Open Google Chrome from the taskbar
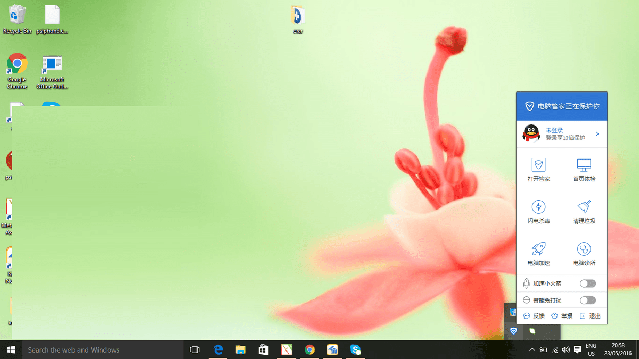 click(x=309, y=349)
